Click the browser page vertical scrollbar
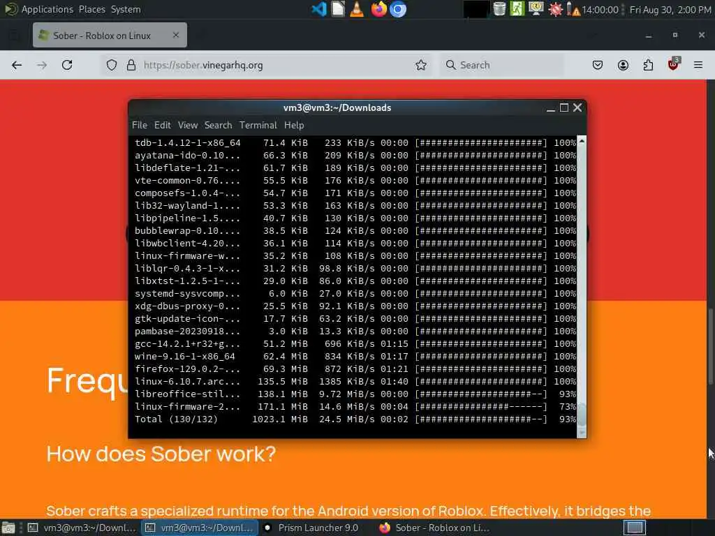Viewport: 715px width, 536px height. click(x=710, y=346)
